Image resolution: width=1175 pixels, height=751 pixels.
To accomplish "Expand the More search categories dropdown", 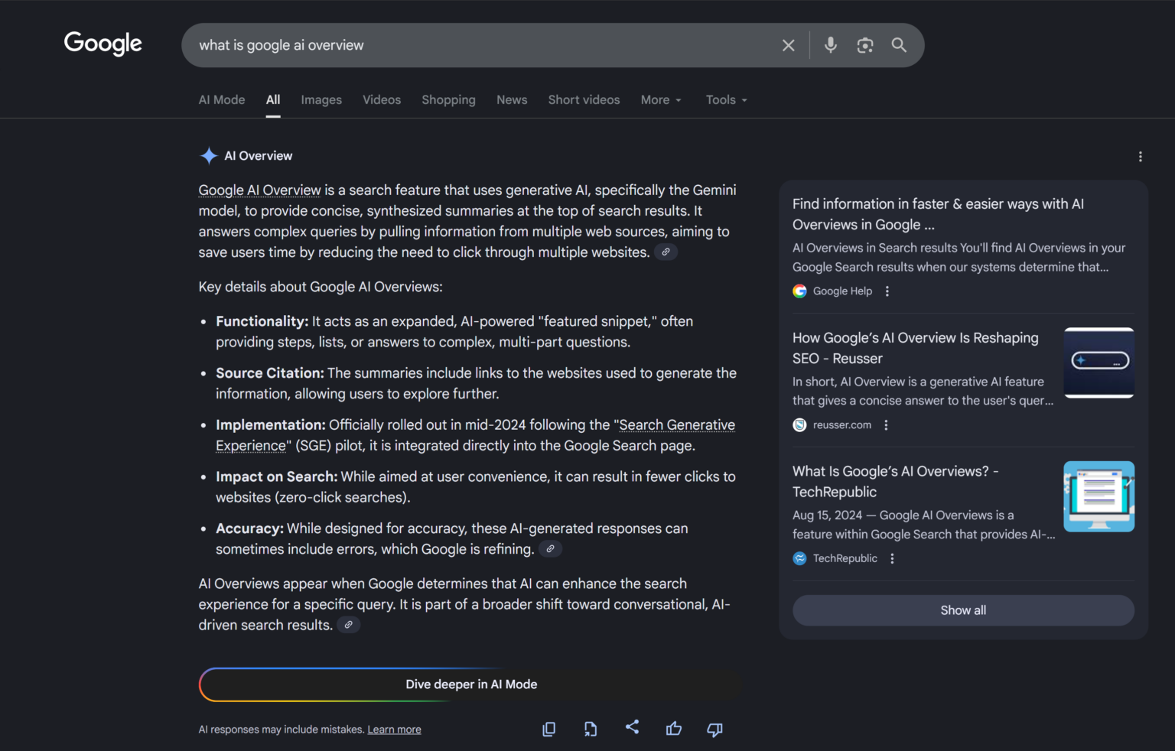I will coord(661,100).
